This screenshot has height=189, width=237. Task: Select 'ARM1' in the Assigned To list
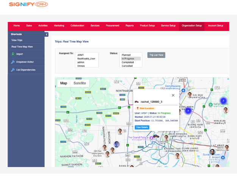[x=80, y=55]
